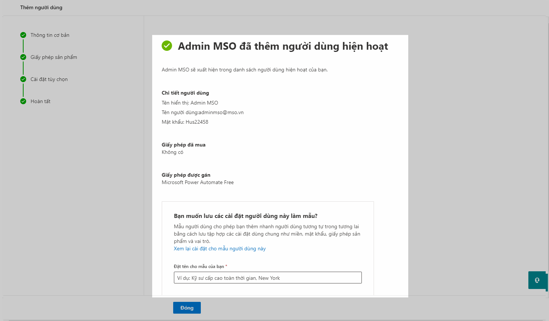Select the Hoàn tất step
Viewport: 549px width, 321px height.
click(41, 101)
